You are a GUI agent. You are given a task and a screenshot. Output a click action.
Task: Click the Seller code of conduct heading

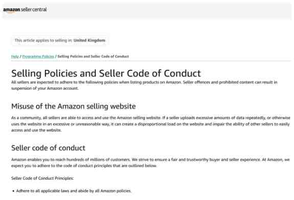point(48,148)
